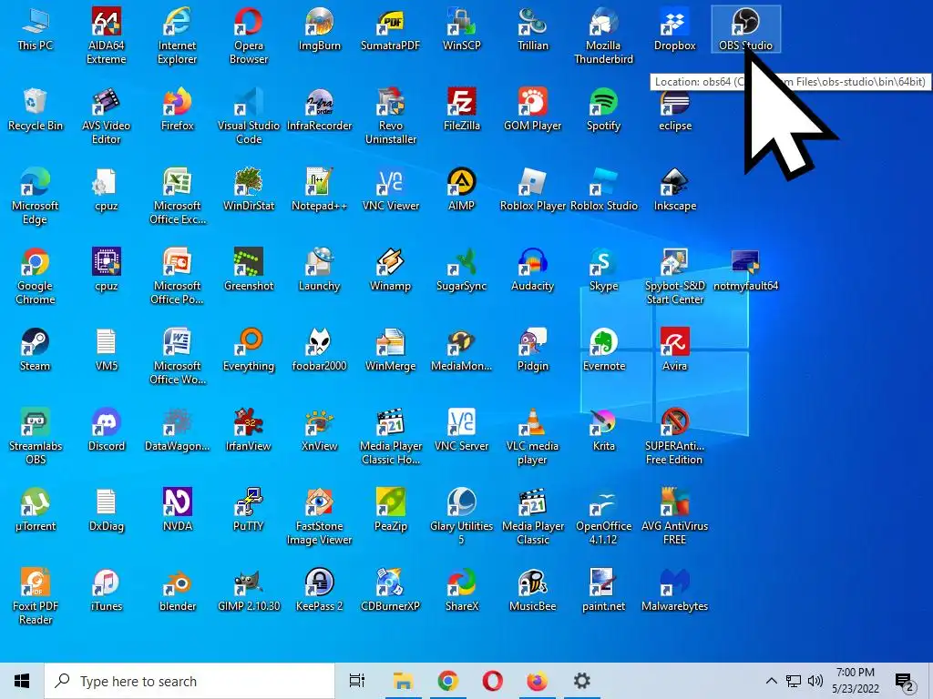Select the Microsoft Edge shortcut
933x699 pixels.
pos(36,197)
